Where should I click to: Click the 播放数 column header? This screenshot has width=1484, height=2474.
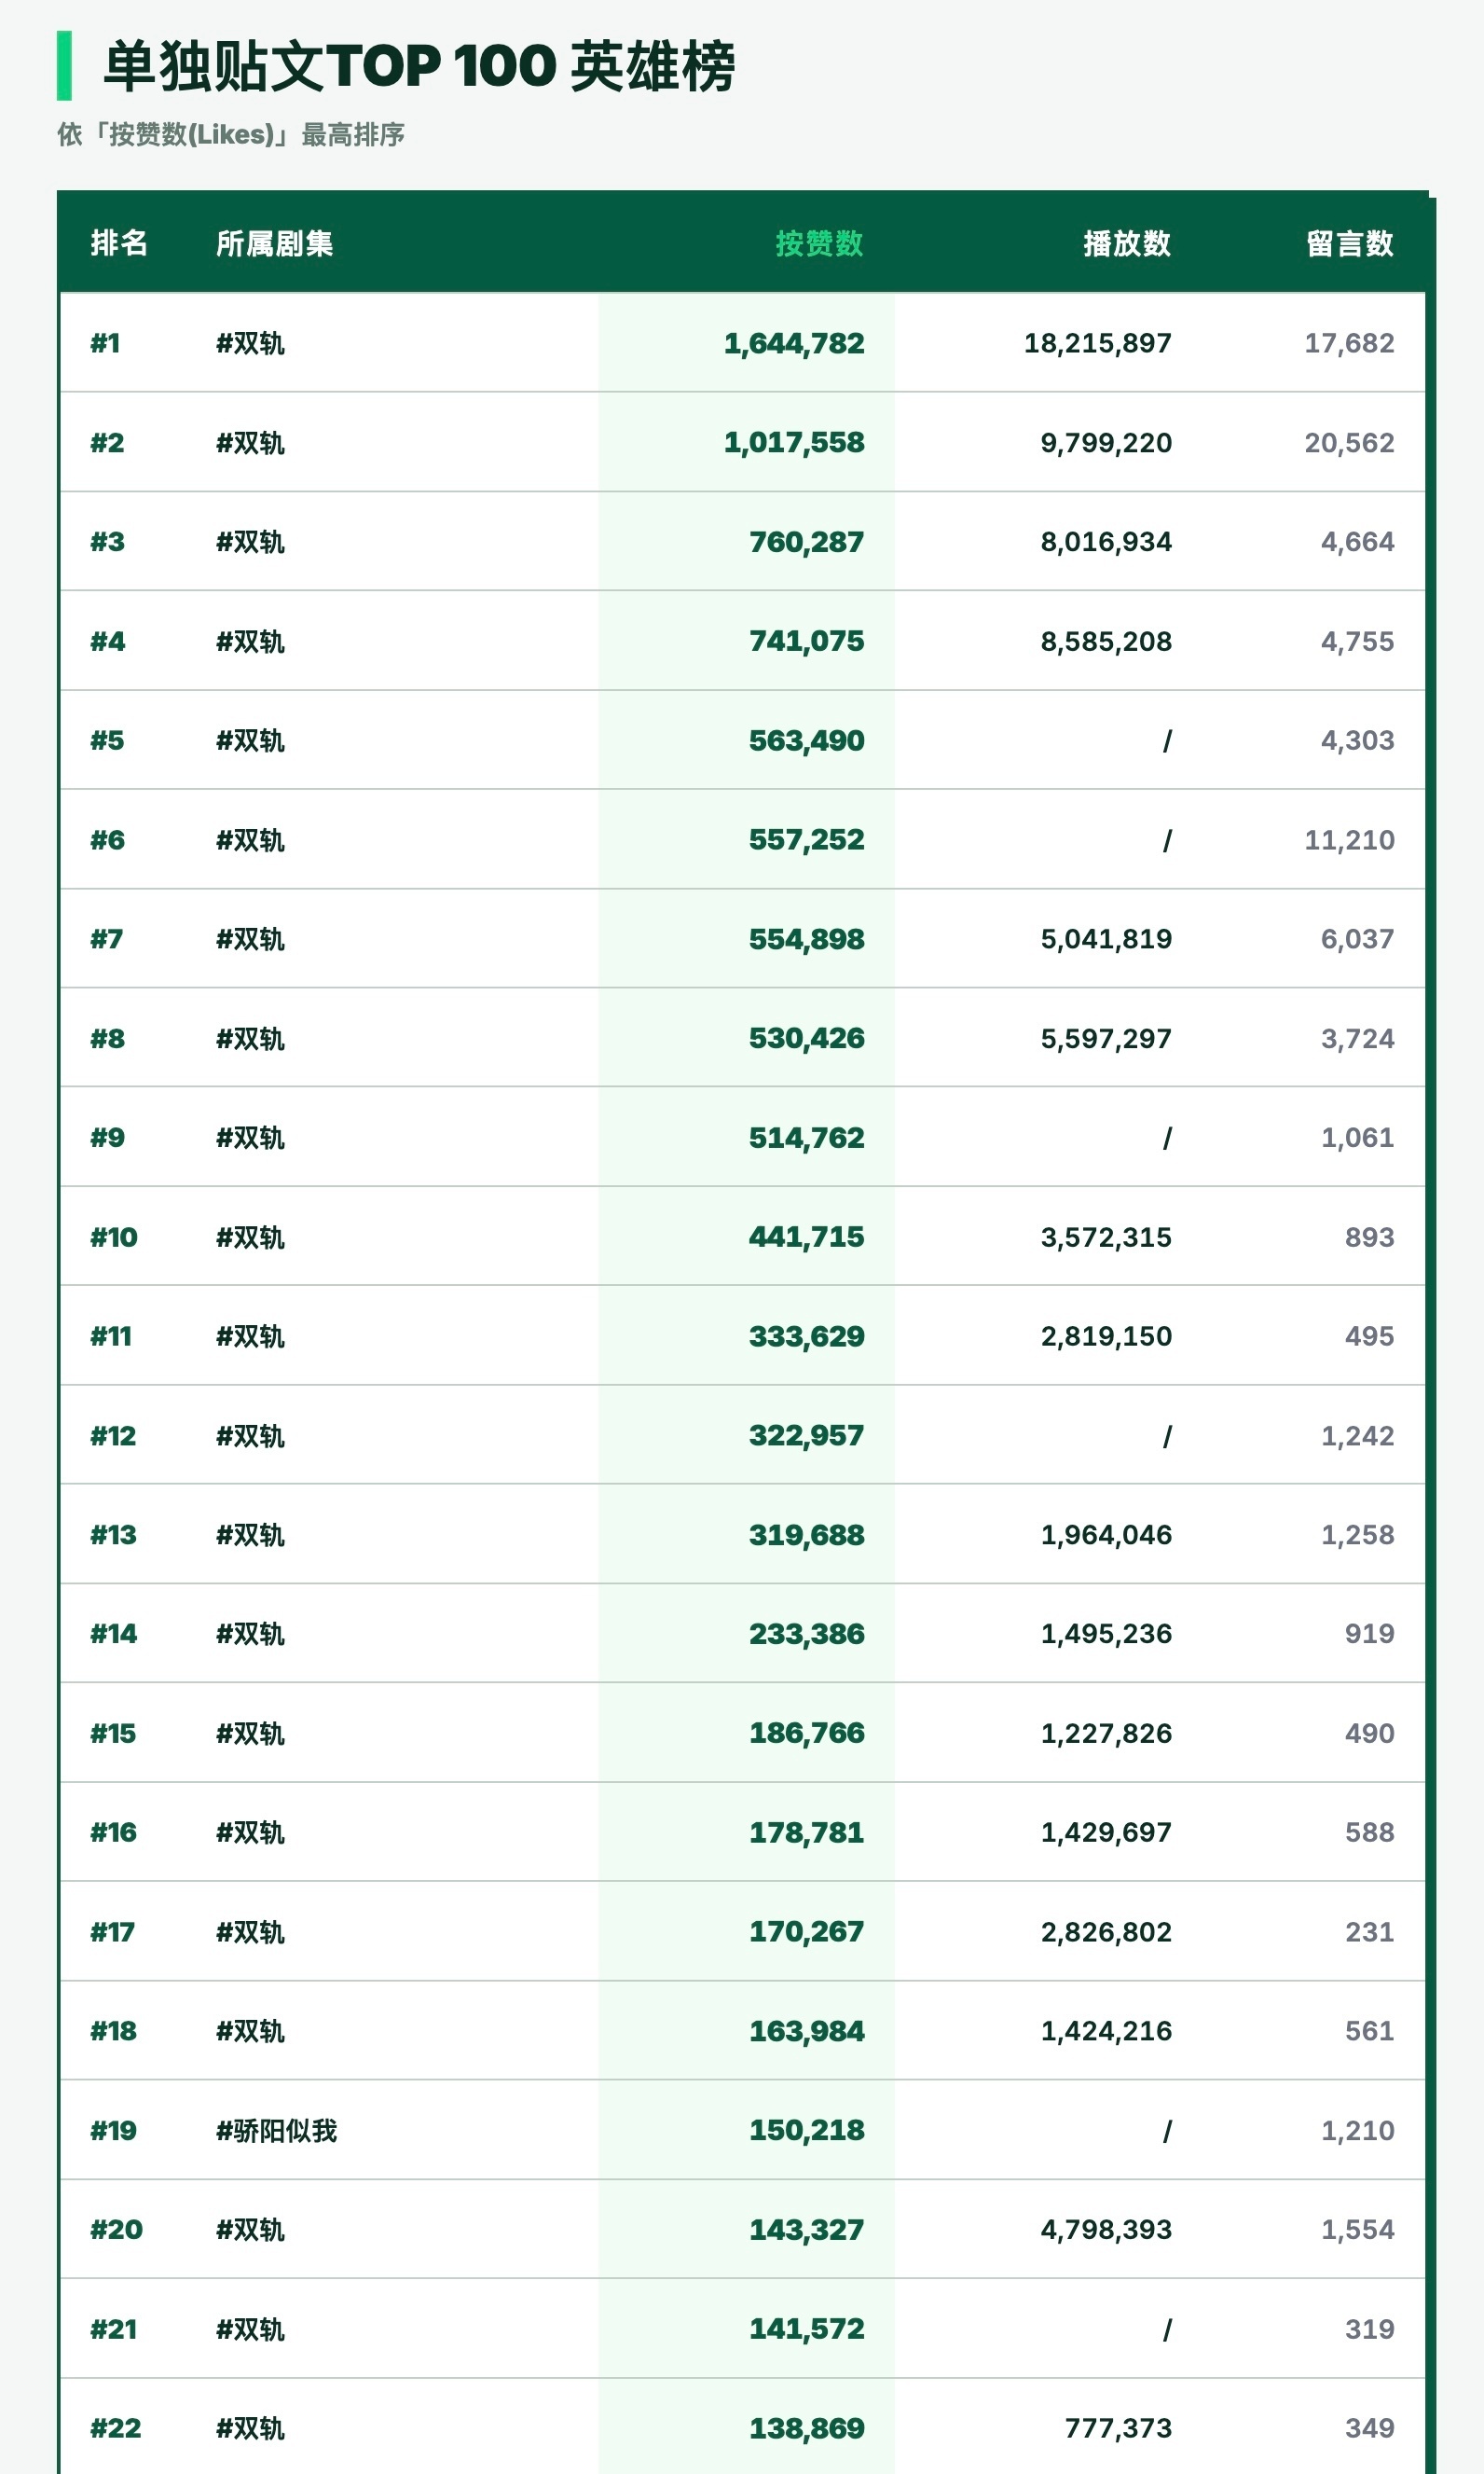click(x=1126, y=243)
